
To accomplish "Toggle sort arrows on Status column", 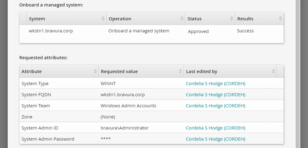I will click(231, 19).
